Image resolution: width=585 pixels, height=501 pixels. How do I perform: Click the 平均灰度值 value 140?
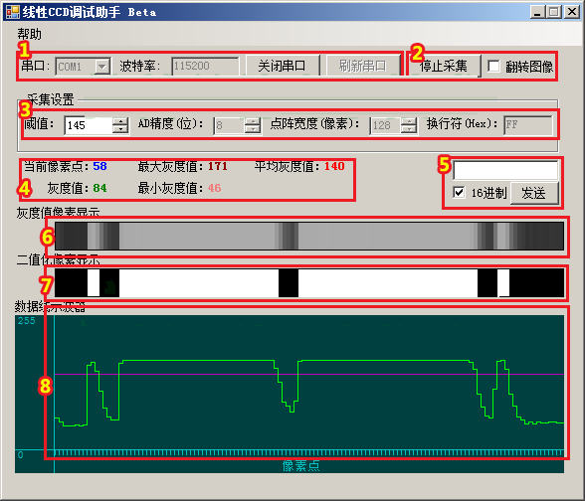(x=334, y=166)
